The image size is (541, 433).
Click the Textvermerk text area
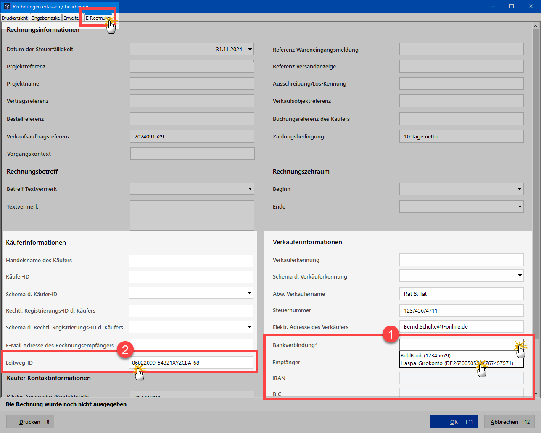coord(192,215)
